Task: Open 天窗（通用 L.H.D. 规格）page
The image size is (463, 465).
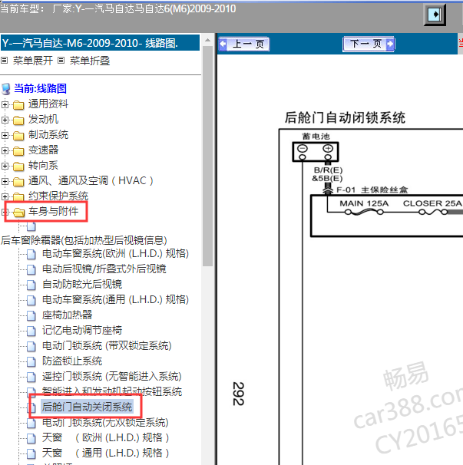Action: point(106,453)
